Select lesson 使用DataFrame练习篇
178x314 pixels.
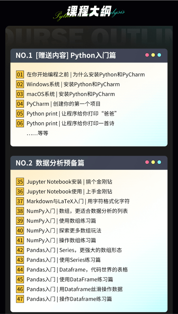(x=70, y=279)
